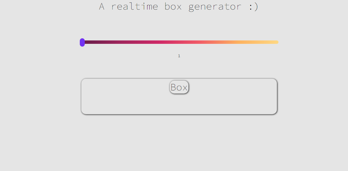Click the letter "A" starting the page heading
348x171 pixels.
pyautogui.click(x=102, y=6)
